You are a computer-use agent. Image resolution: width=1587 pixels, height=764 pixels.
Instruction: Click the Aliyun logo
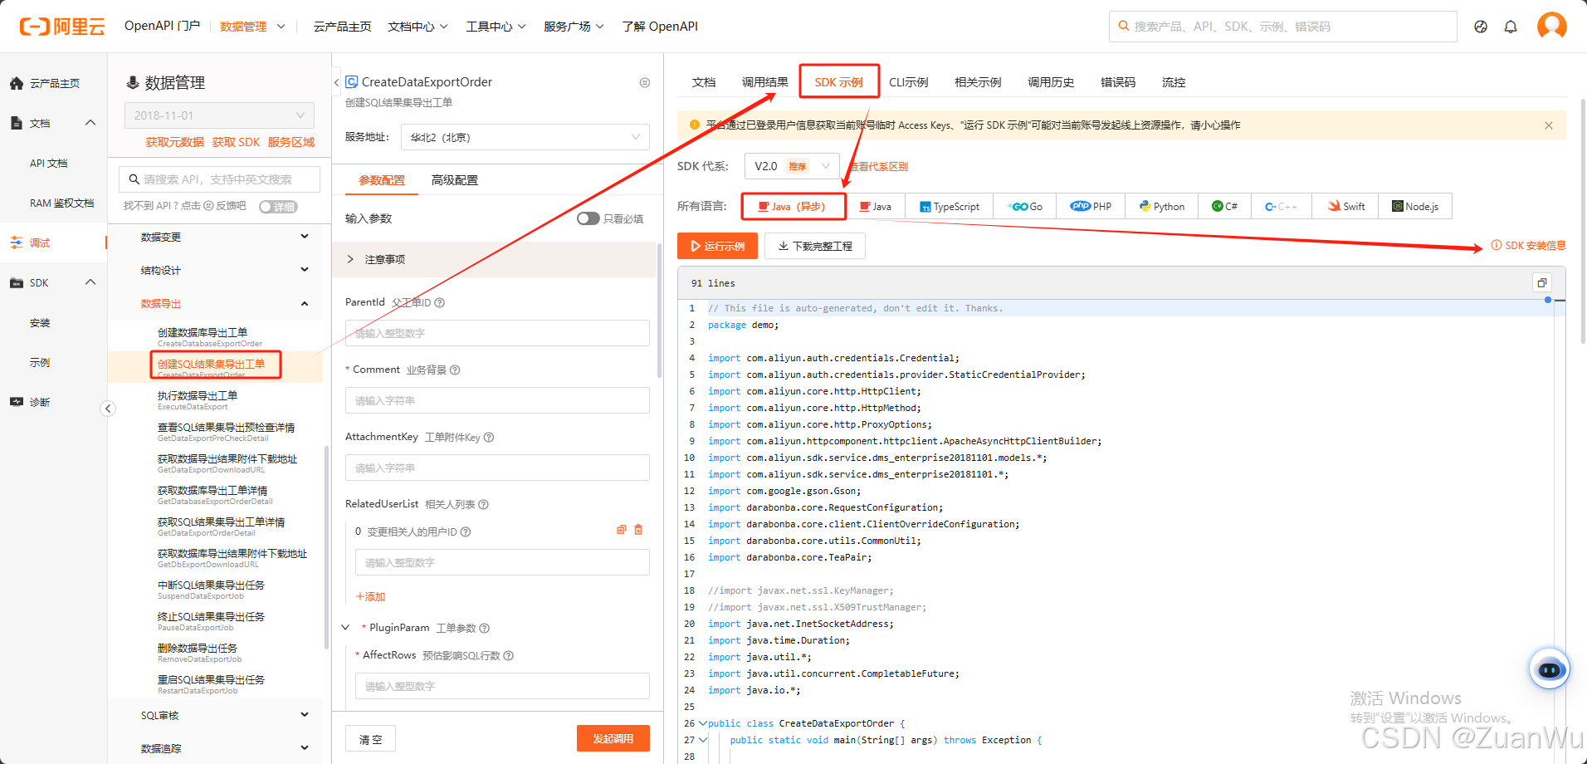point(62,27)
